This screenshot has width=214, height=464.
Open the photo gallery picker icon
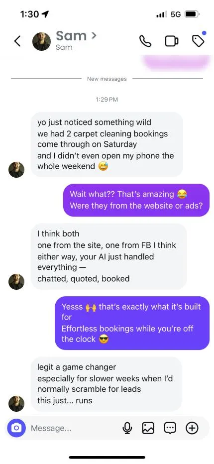click(148, 428)
